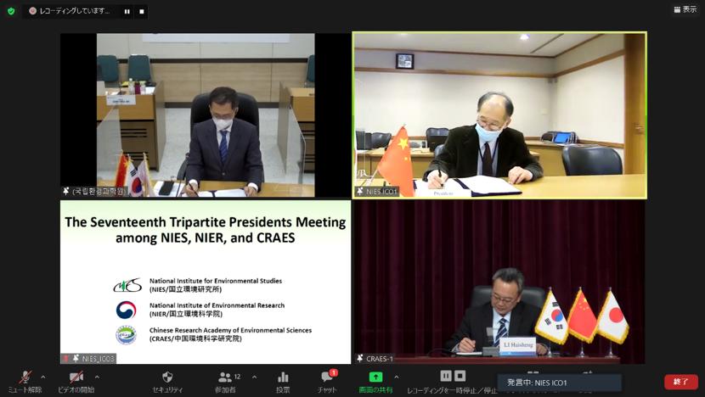The width and height of the screenshot is (705, 397).
Task: Click the red recording status dot
Action: click(32, 11)
